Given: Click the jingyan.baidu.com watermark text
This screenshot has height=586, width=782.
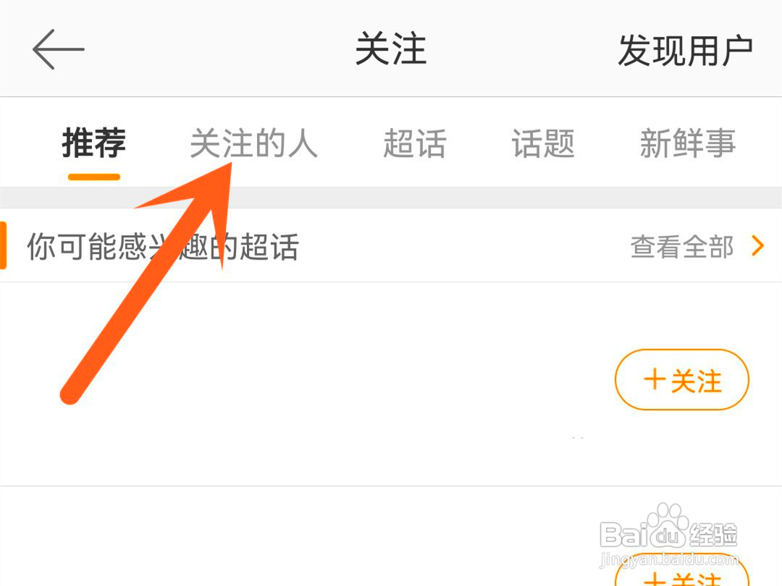Looking at the screenshot, I should [x=668, y=559].
